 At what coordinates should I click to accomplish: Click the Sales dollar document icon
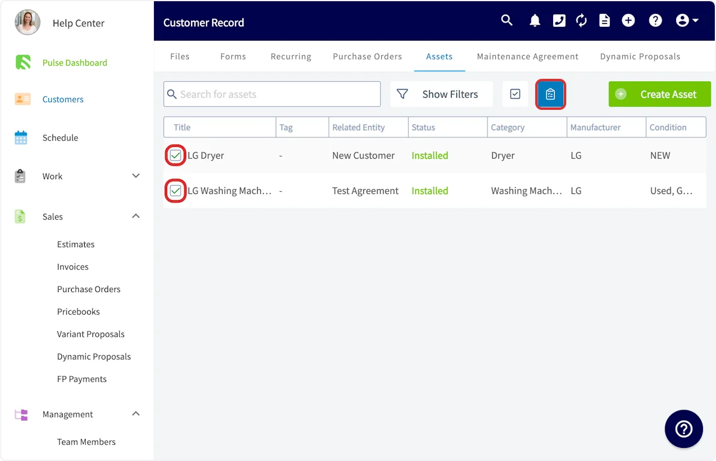tap(20, 217)
